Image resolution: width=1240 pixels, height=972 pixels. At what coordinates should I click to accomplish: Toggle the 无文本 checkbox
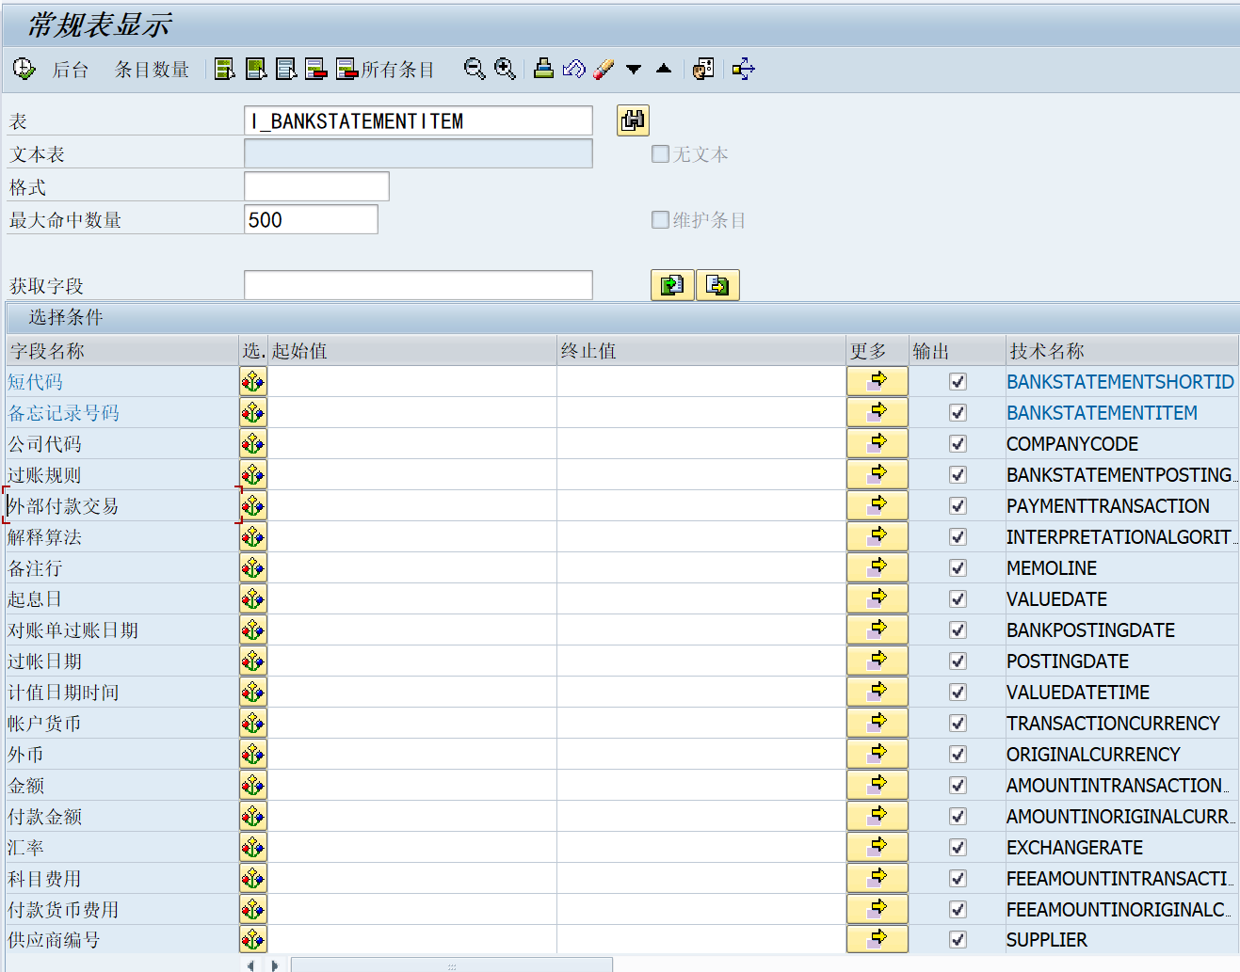(x=660, y=153)
